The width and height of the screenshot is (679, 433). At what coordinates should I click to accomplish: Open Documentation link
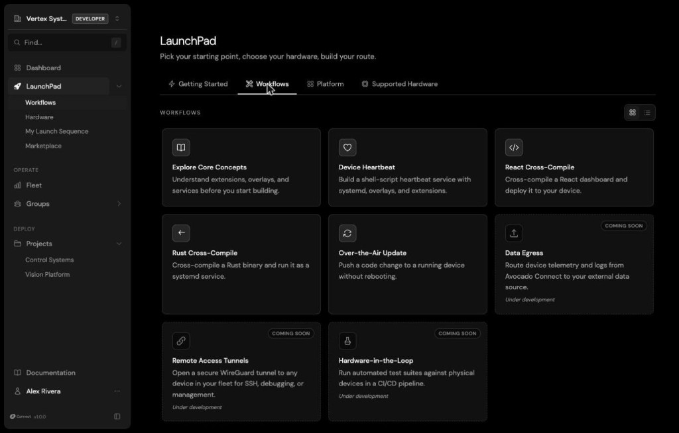[x=50, y=373]
